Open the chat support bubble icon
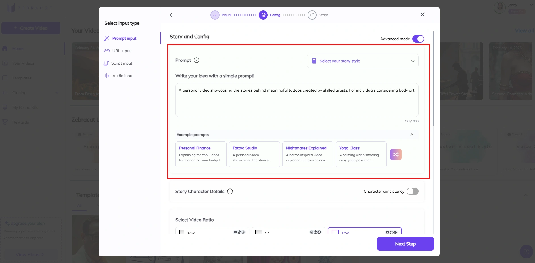Image resolution: width=535 pixels, height=263 pixels. 526,252
